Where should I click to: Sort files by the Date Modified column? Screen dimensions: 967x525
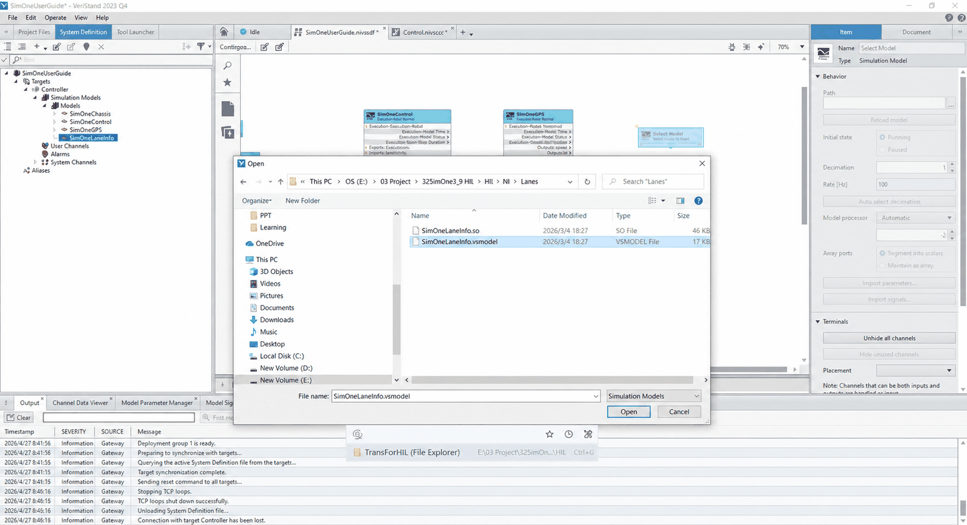565,216
